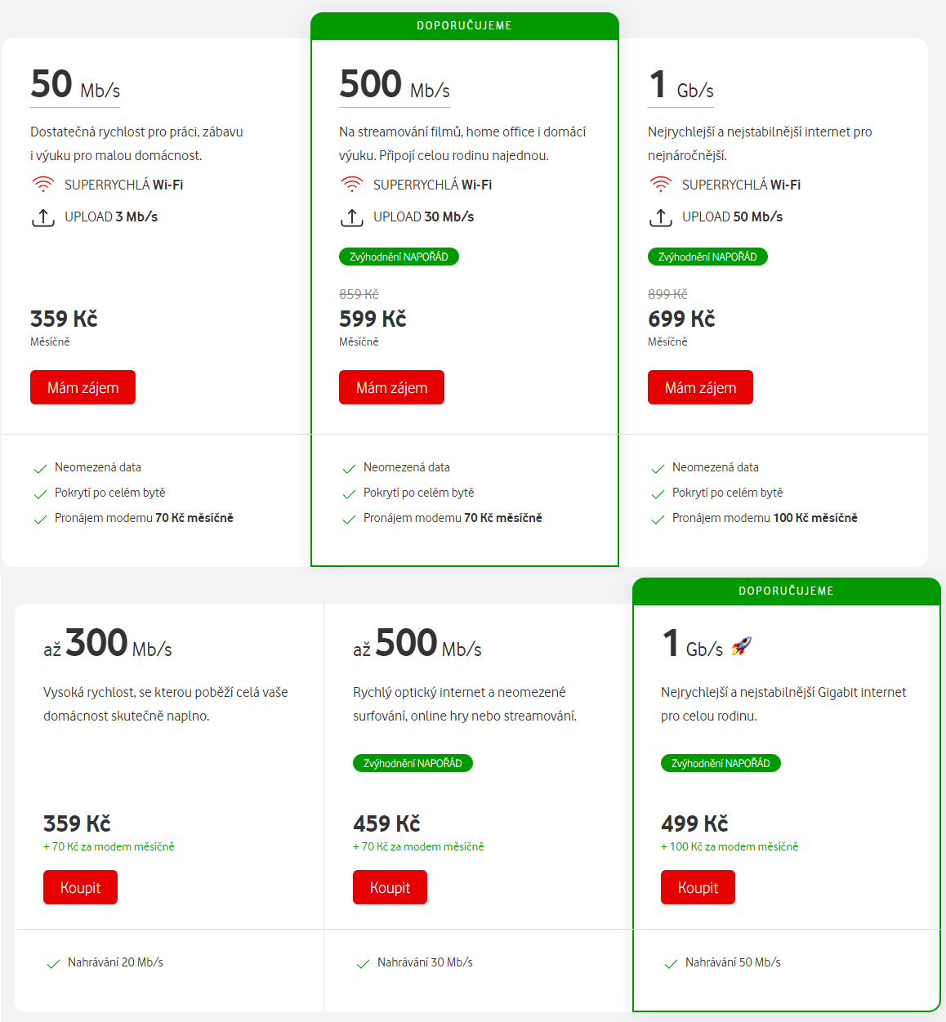Screen dimensions: 946x1022
Task: Click Koupit for the až 300 Mb/s plan
Action: 80,887
